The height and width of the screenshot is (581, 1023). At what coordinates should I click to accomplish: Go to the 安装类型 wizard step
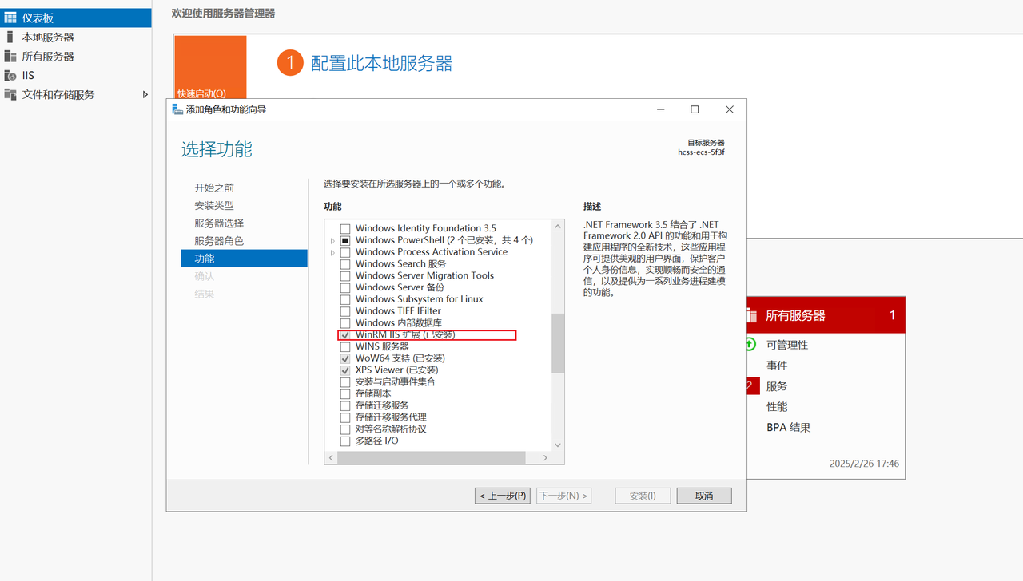click(x=214, y=205)
